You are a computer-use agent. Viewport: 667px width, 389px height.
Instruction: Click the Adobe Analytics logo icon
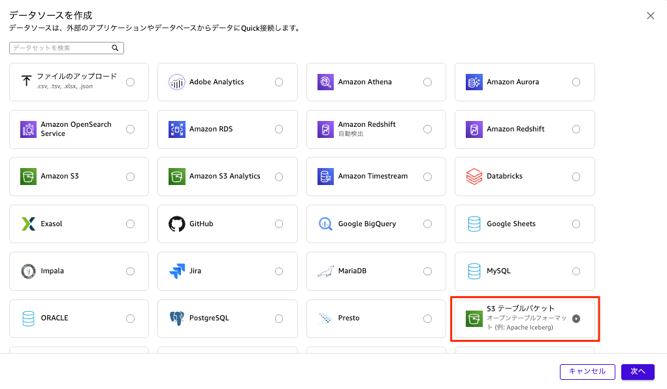pos(176,82)
